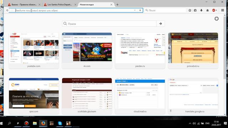Expand the address bar history dropdown

tap(135, 10)
